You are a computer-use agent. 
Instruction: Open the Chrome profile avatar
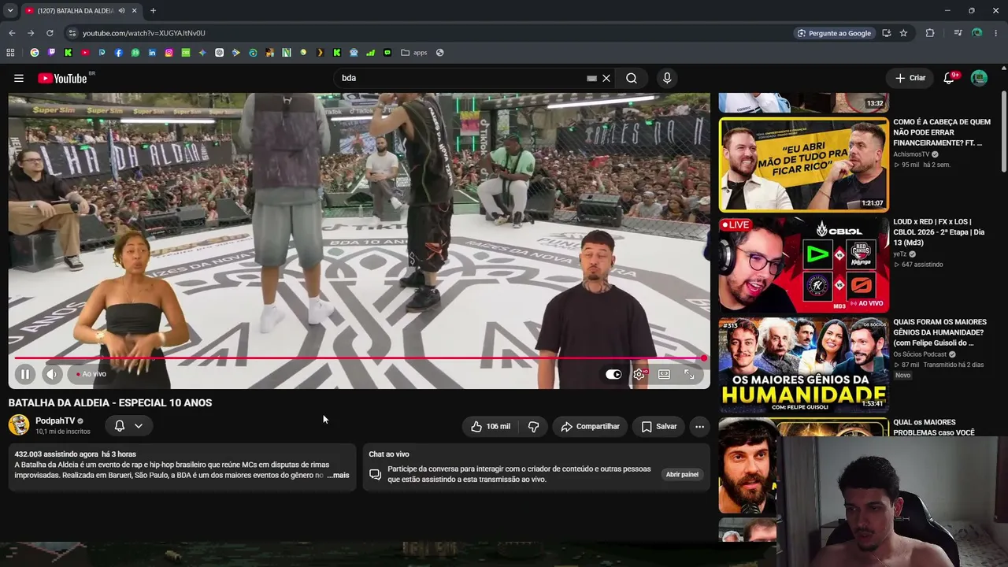[977, 33]
